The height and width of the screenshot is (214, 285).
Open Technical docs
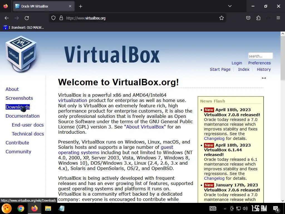tap(28, 134)
